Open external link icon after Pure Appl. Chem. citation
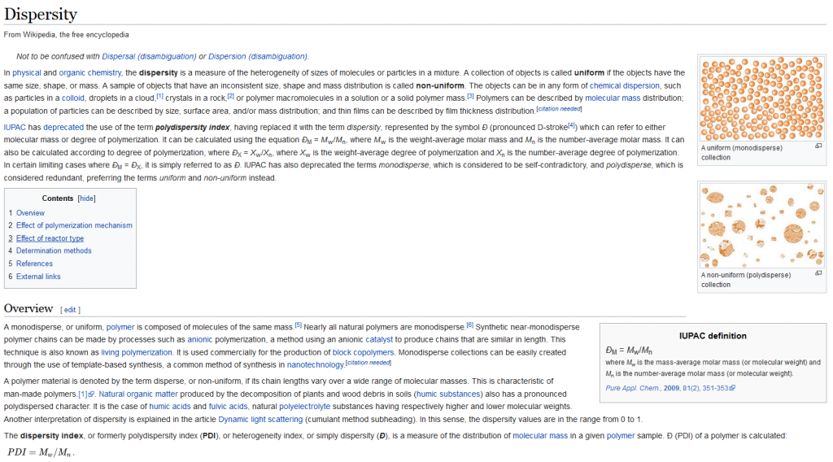The image size is (833, 462). (733, 388)
